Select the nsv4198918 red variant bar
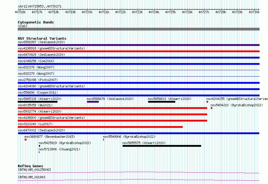 pyautogui.click(x=139, y=51)
